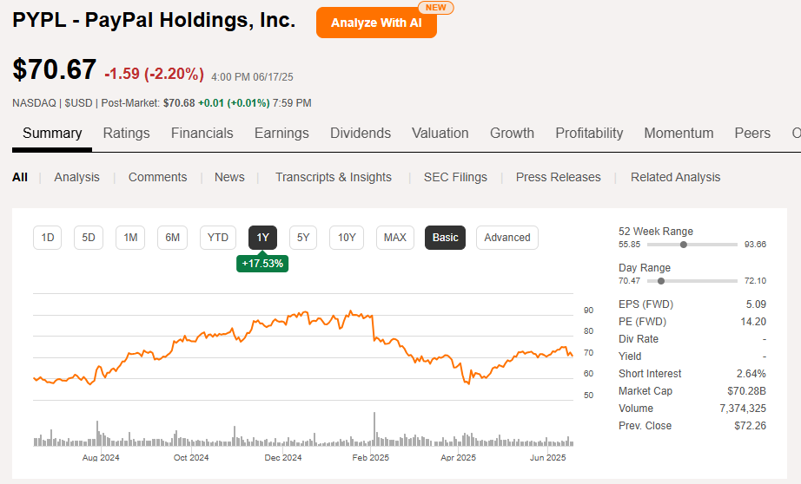Click the 52 Week Range slider marker
Viewport: 801px width, 484px height.
coord(684,245)
